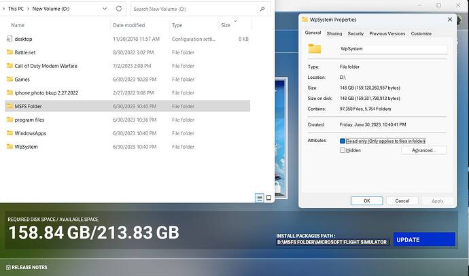Open the Security tab
Screen dimensions: 469x276
pos(355,33)
